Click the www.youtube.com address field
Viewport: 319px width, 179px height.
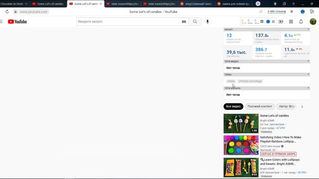[33, 12]
